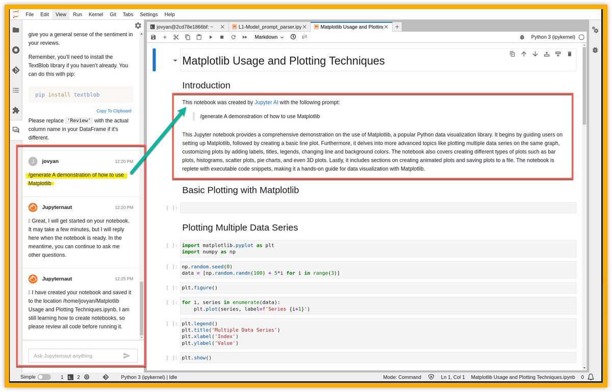This screenshot has height=392, width=612.
Task: Enable debugger bug icon in notebook toolbar
Action: point(522,37)
